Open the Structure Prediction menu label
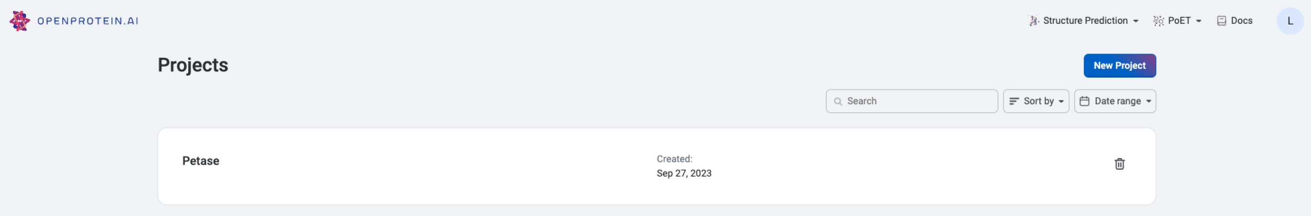This screenshot has height=216, width=1311. (x=1085, y=21)
